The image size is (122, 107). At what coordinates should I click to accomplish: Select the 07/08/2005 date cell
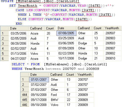[66, 33]
